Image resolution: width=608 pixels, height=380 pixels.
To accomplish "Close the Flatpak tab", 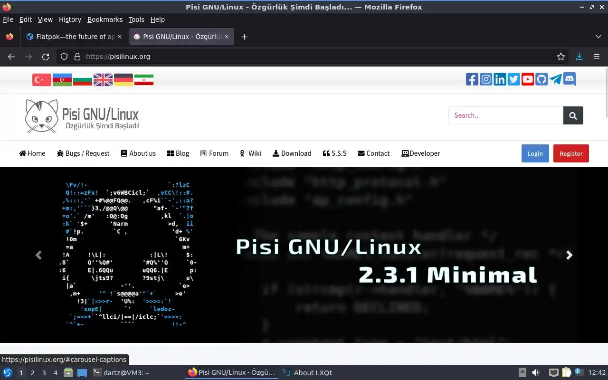I will coord(120,37).
